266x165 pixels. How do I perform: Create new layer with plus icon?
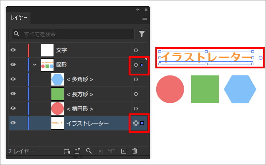pos(123,151)
